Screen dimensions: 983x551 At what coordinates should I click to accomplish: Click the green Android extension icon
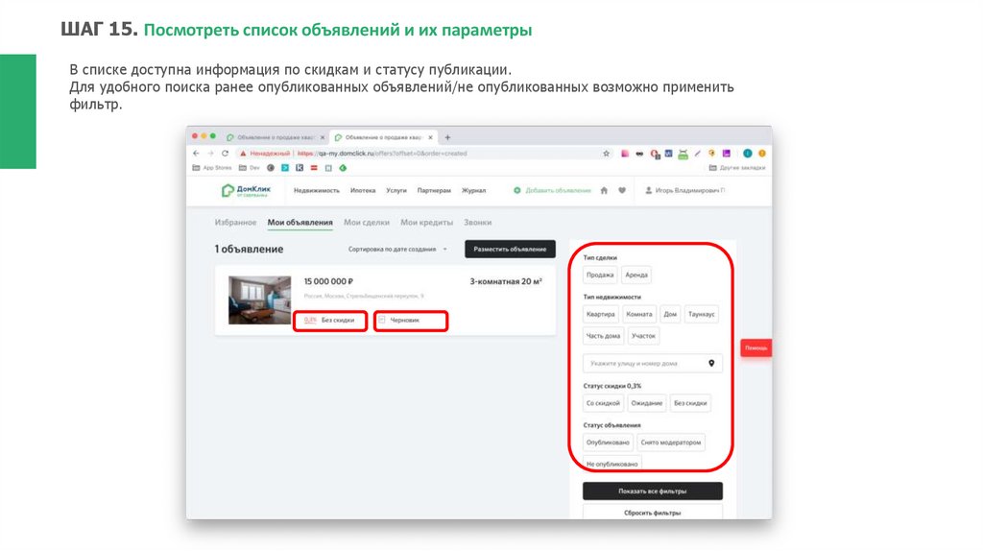pyautogui.click(x=683, y=154)
